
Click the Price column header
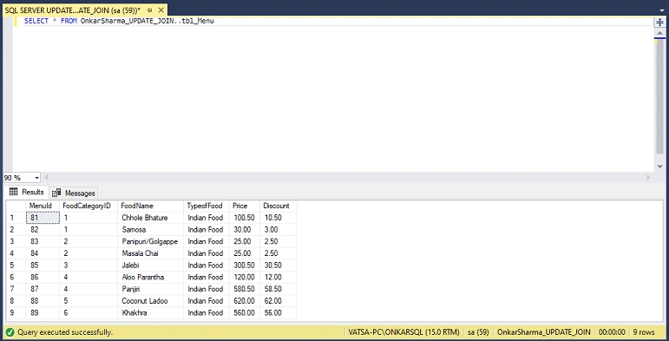tap(245, 206)
